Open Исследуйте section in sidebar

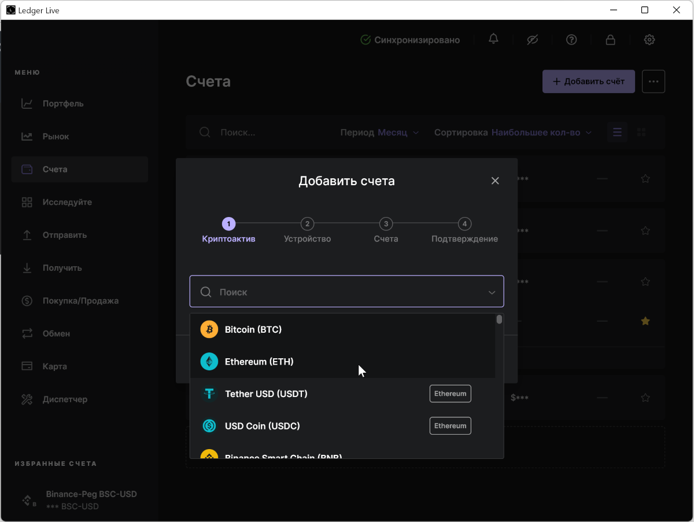coord(79,202)
